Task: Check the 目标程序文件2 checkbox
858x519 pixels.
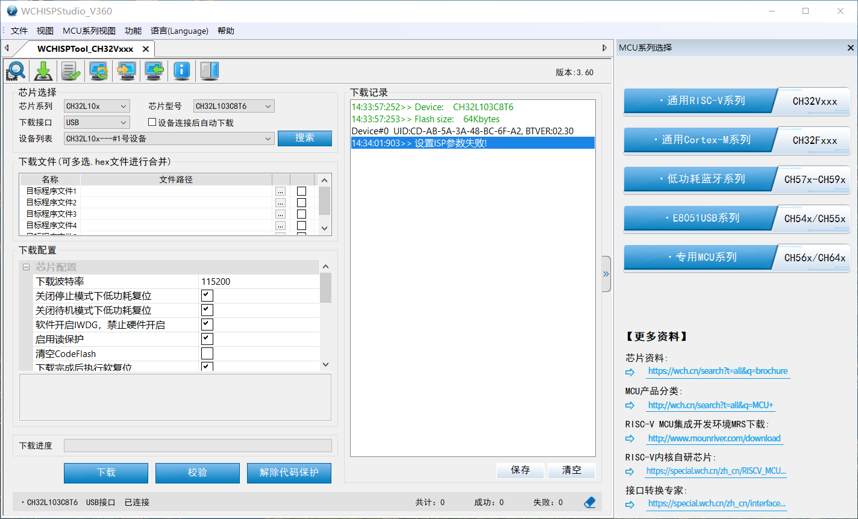Action: coord(301,202)
